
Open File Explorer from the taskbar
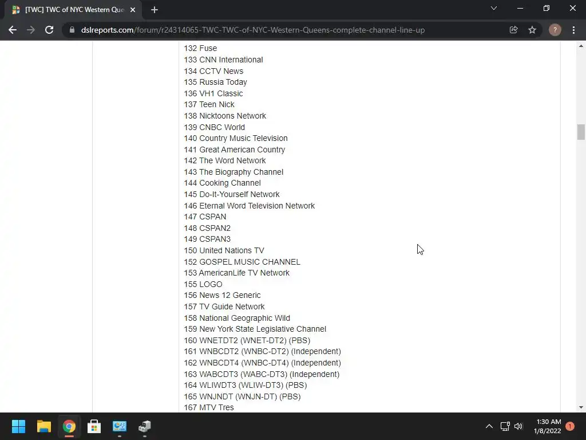coord(43,426)
